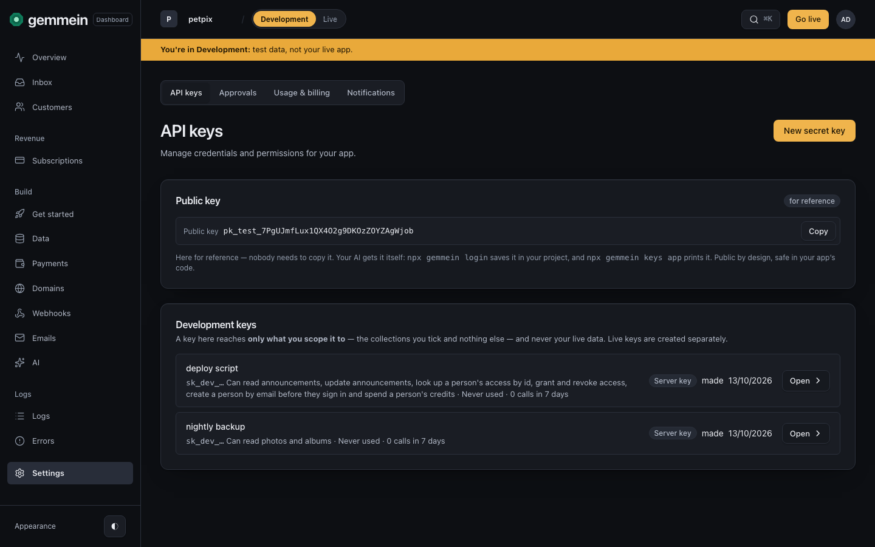Image resolution: width=875 pixels, height=547 pixels.
Task: Open search with the magnifier button
Action: point(760,19)
